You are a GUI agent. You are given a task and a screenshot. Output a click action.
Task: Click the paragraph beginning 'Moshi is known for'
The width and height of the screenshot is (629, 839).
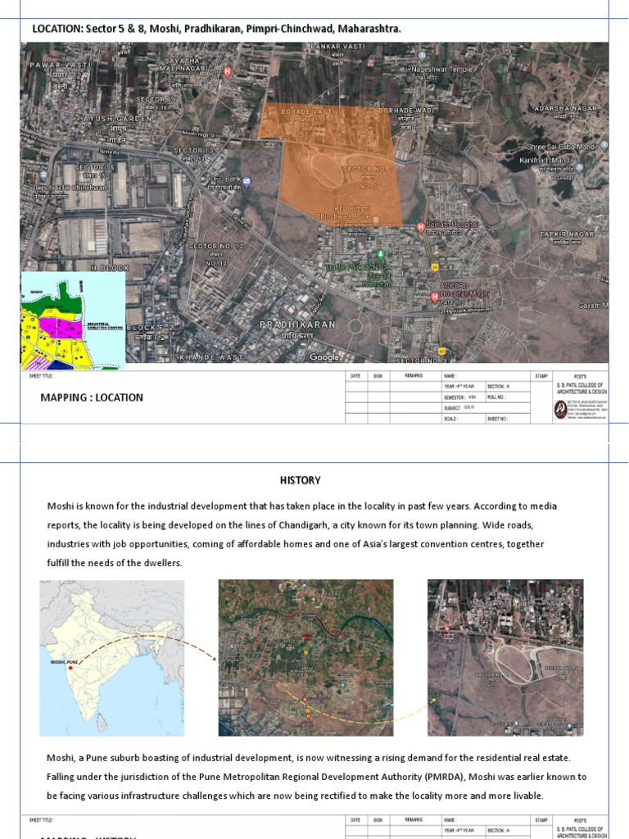click(302, 534)
